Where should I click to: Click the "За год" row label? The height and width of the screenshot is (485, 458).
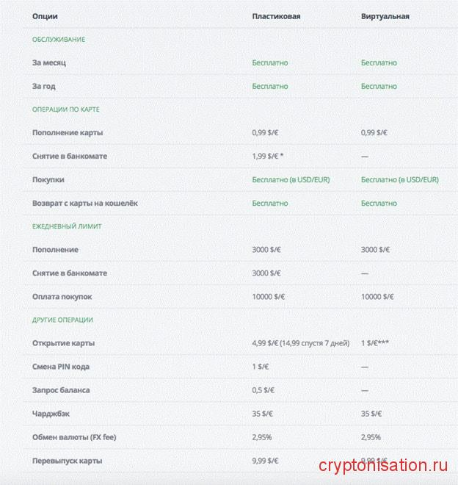coord(44,87)
